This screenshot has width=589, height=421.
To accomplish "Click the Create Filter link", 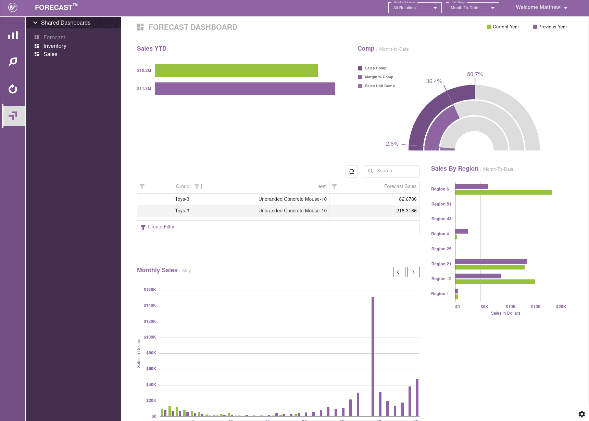I will 161,227.
